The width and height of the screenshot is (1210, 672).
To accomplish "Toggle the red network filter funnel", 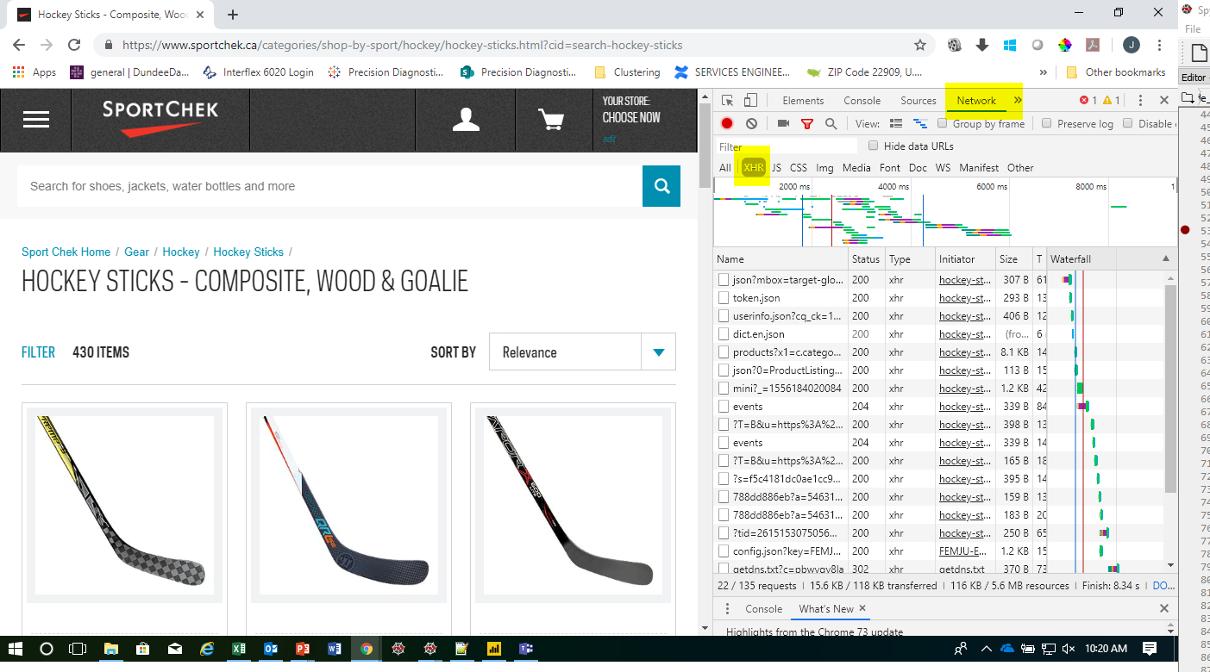I will tap(807, 124).
